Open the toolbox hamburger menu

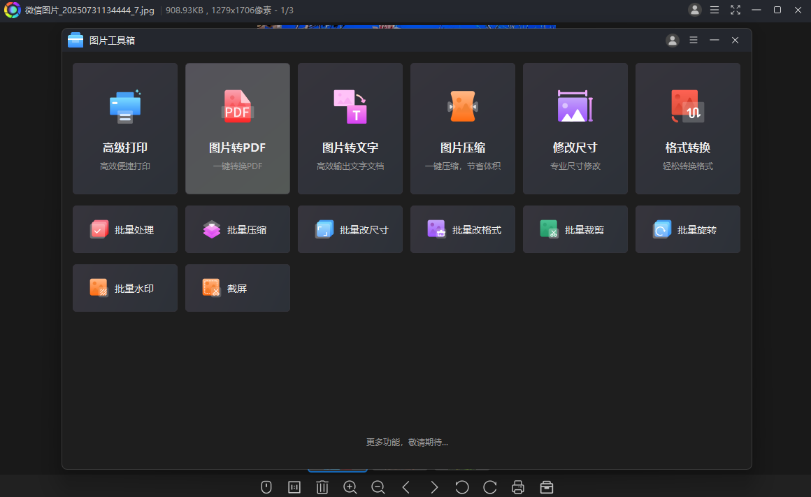[x=693, y=40]
